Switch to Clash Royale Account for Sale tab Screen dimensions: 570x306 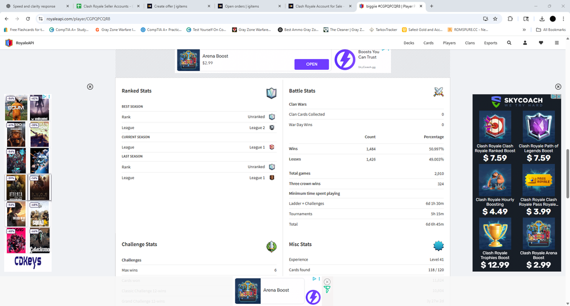pos(320,6)
